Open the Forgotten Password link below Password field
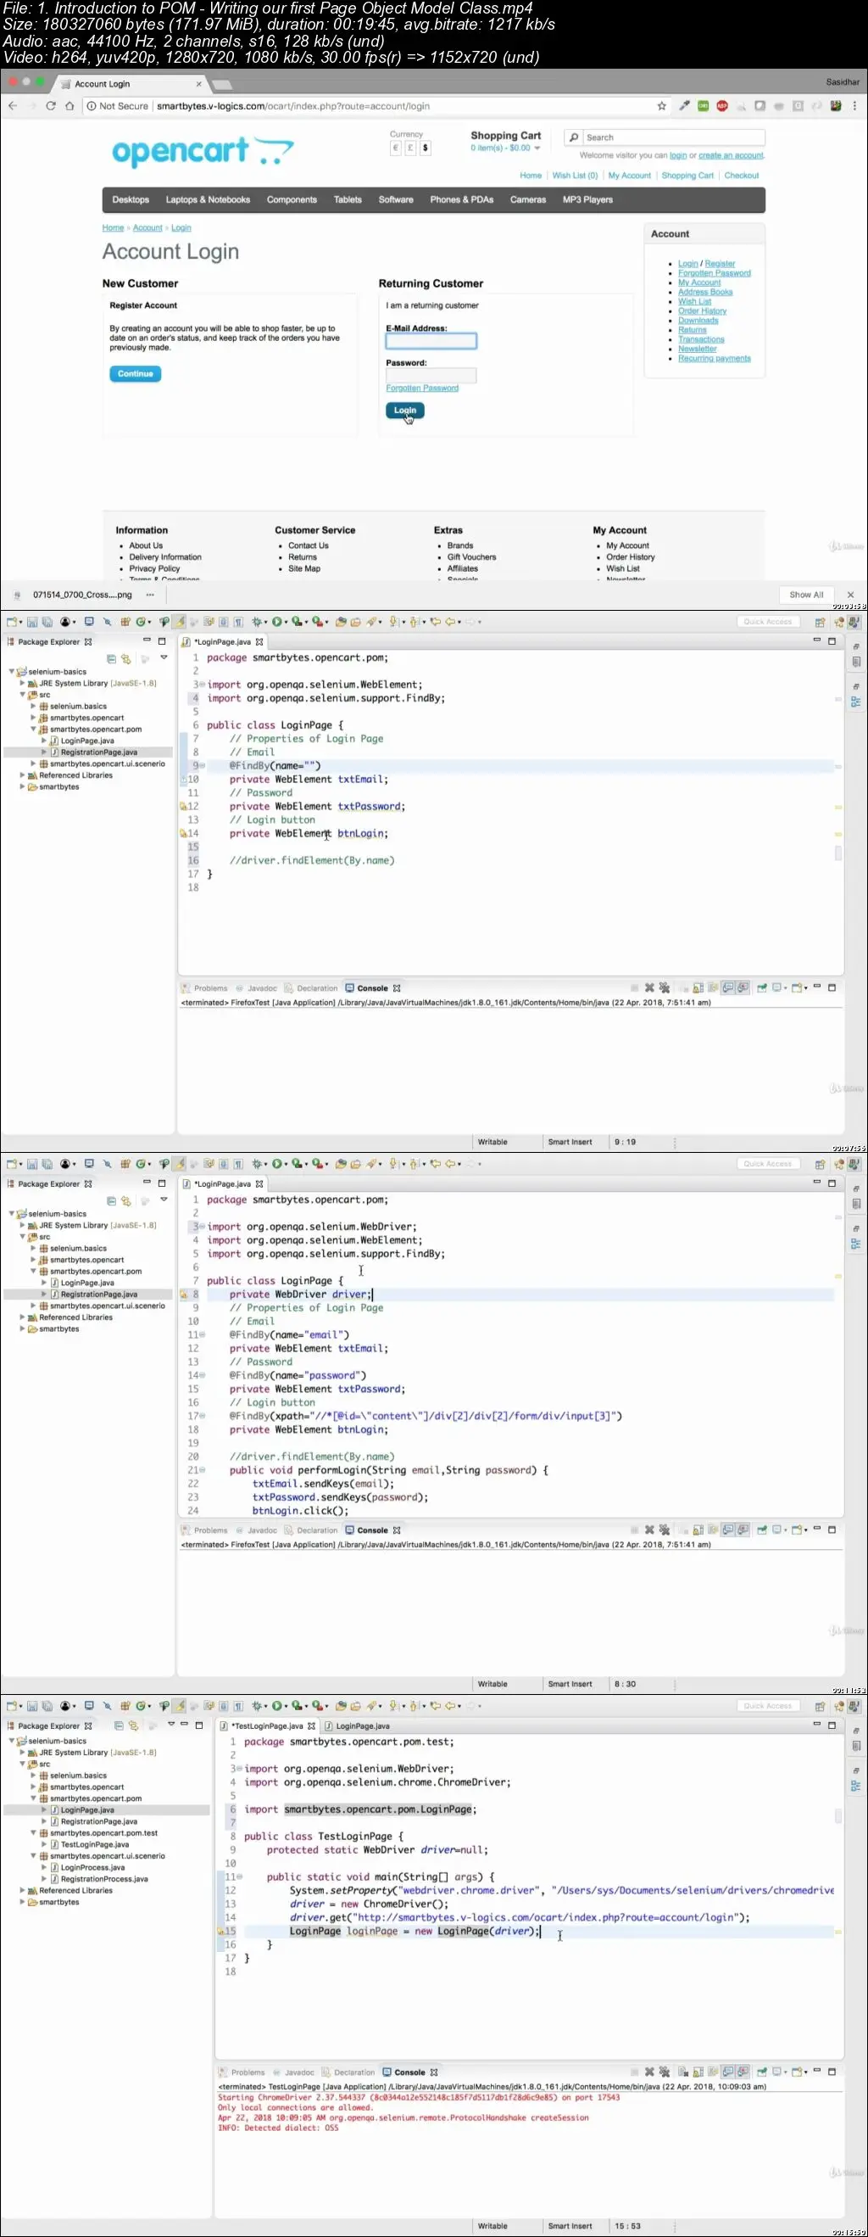This screenshot has height=2237, width=868. pyautogui.click(x=422, y=389)
